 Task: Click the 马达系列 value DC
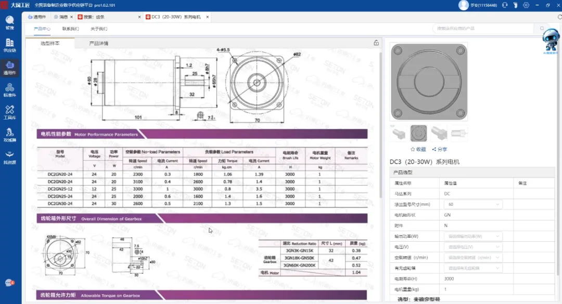(447, 194)
